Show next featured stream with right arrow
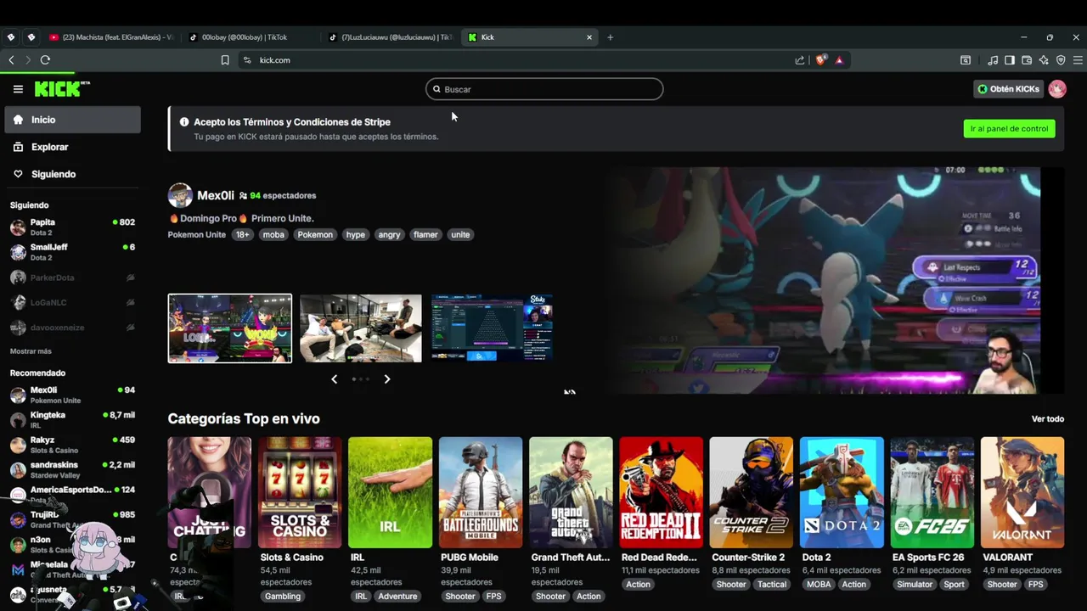Viewport: 1087px width, 611px height. 387,379
